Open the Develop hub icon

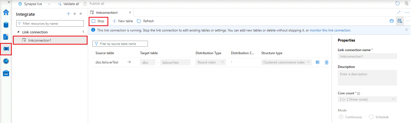[6, 37]
